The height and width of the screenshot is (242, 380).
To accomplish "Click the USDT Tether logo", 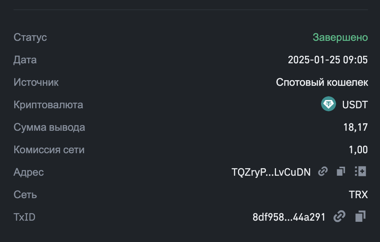I will click(329, 105).
